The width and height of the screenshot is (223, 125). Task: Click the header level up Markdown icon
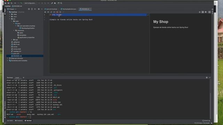(57, 12)
